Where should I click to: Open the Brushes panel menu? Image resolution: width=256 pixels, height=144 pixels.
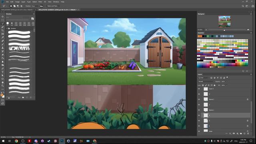(x=34, y=14)
